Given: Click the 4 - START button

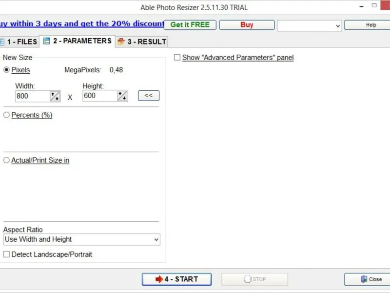Looking at the screenshot, I should pyautogui.click(x=176, y=279).
